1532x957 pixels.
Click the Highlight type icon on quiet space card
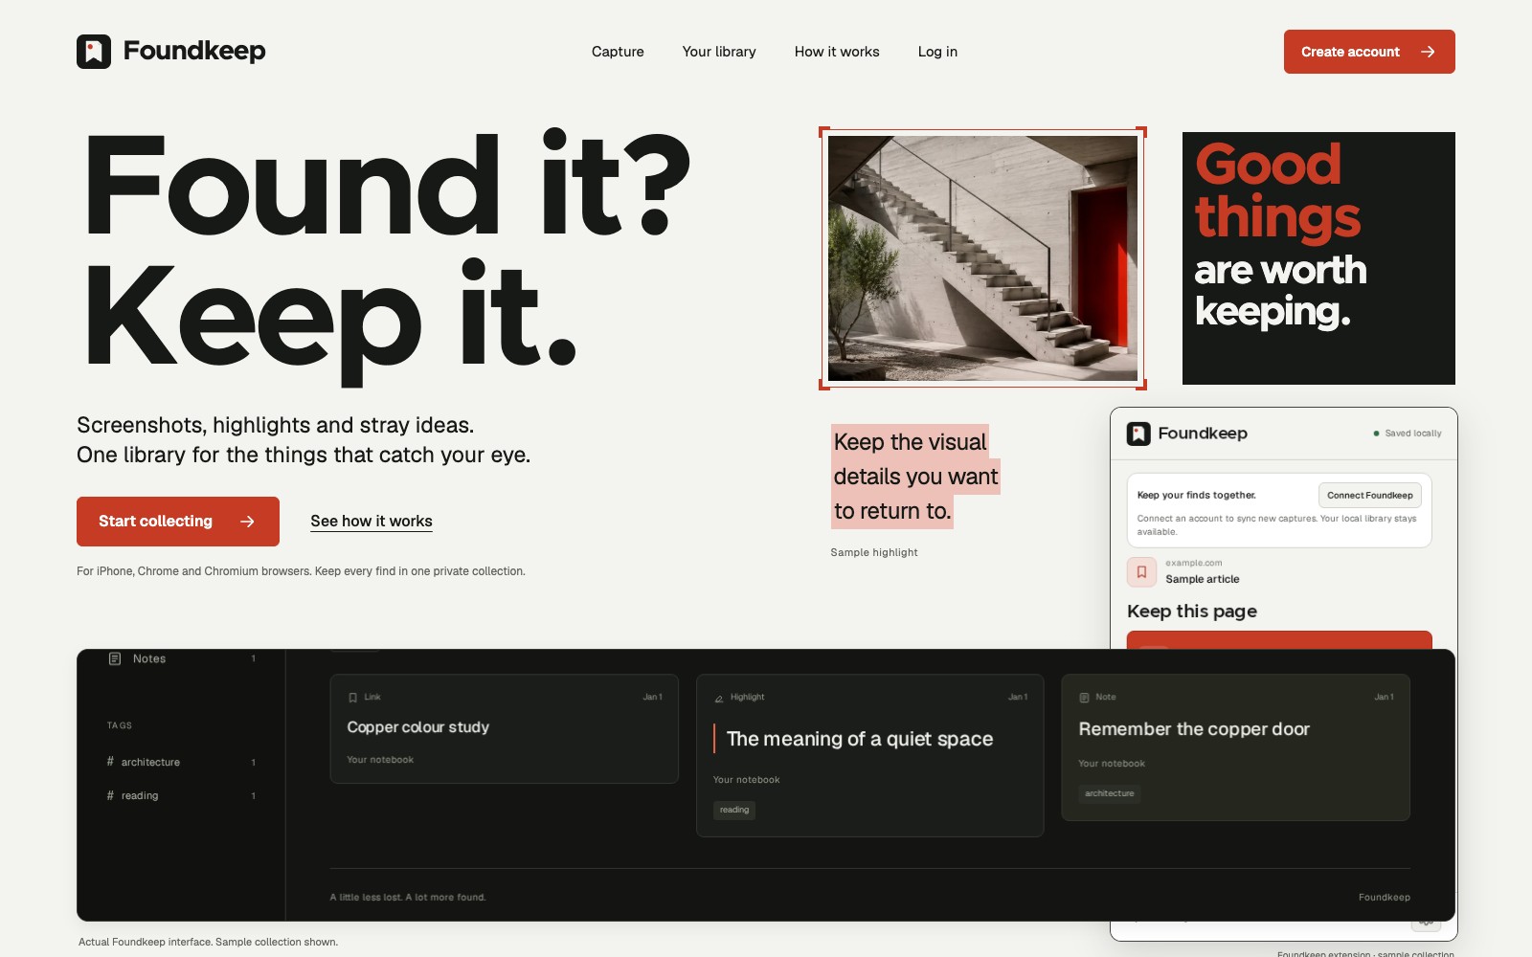(719, 698)
